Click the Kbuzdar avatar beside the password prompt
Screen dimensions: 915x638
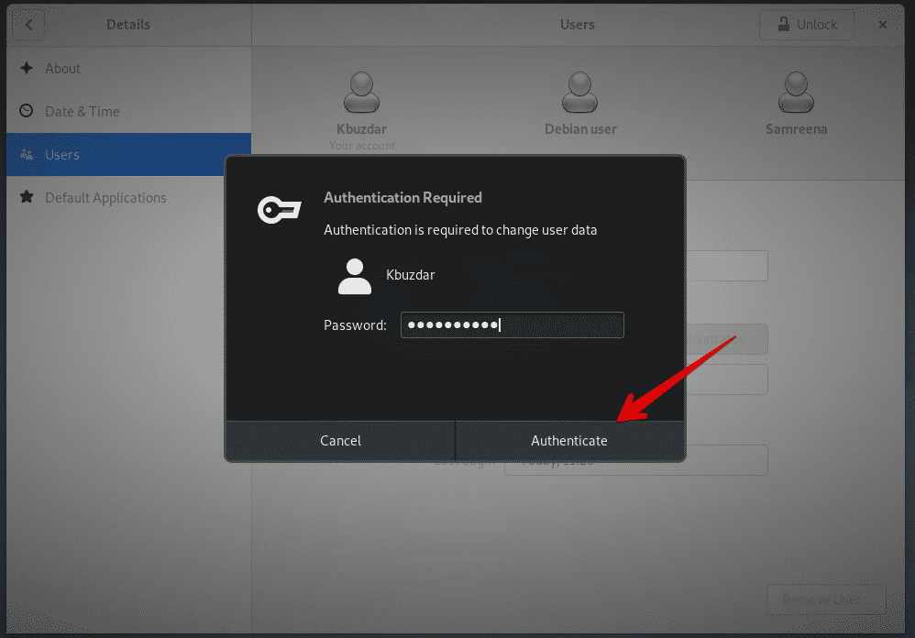(x=355, y=276)
